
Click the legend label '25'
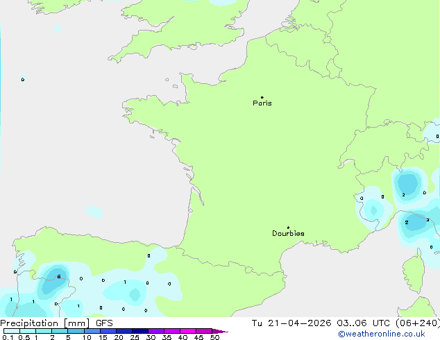click(x=135, y=337)
